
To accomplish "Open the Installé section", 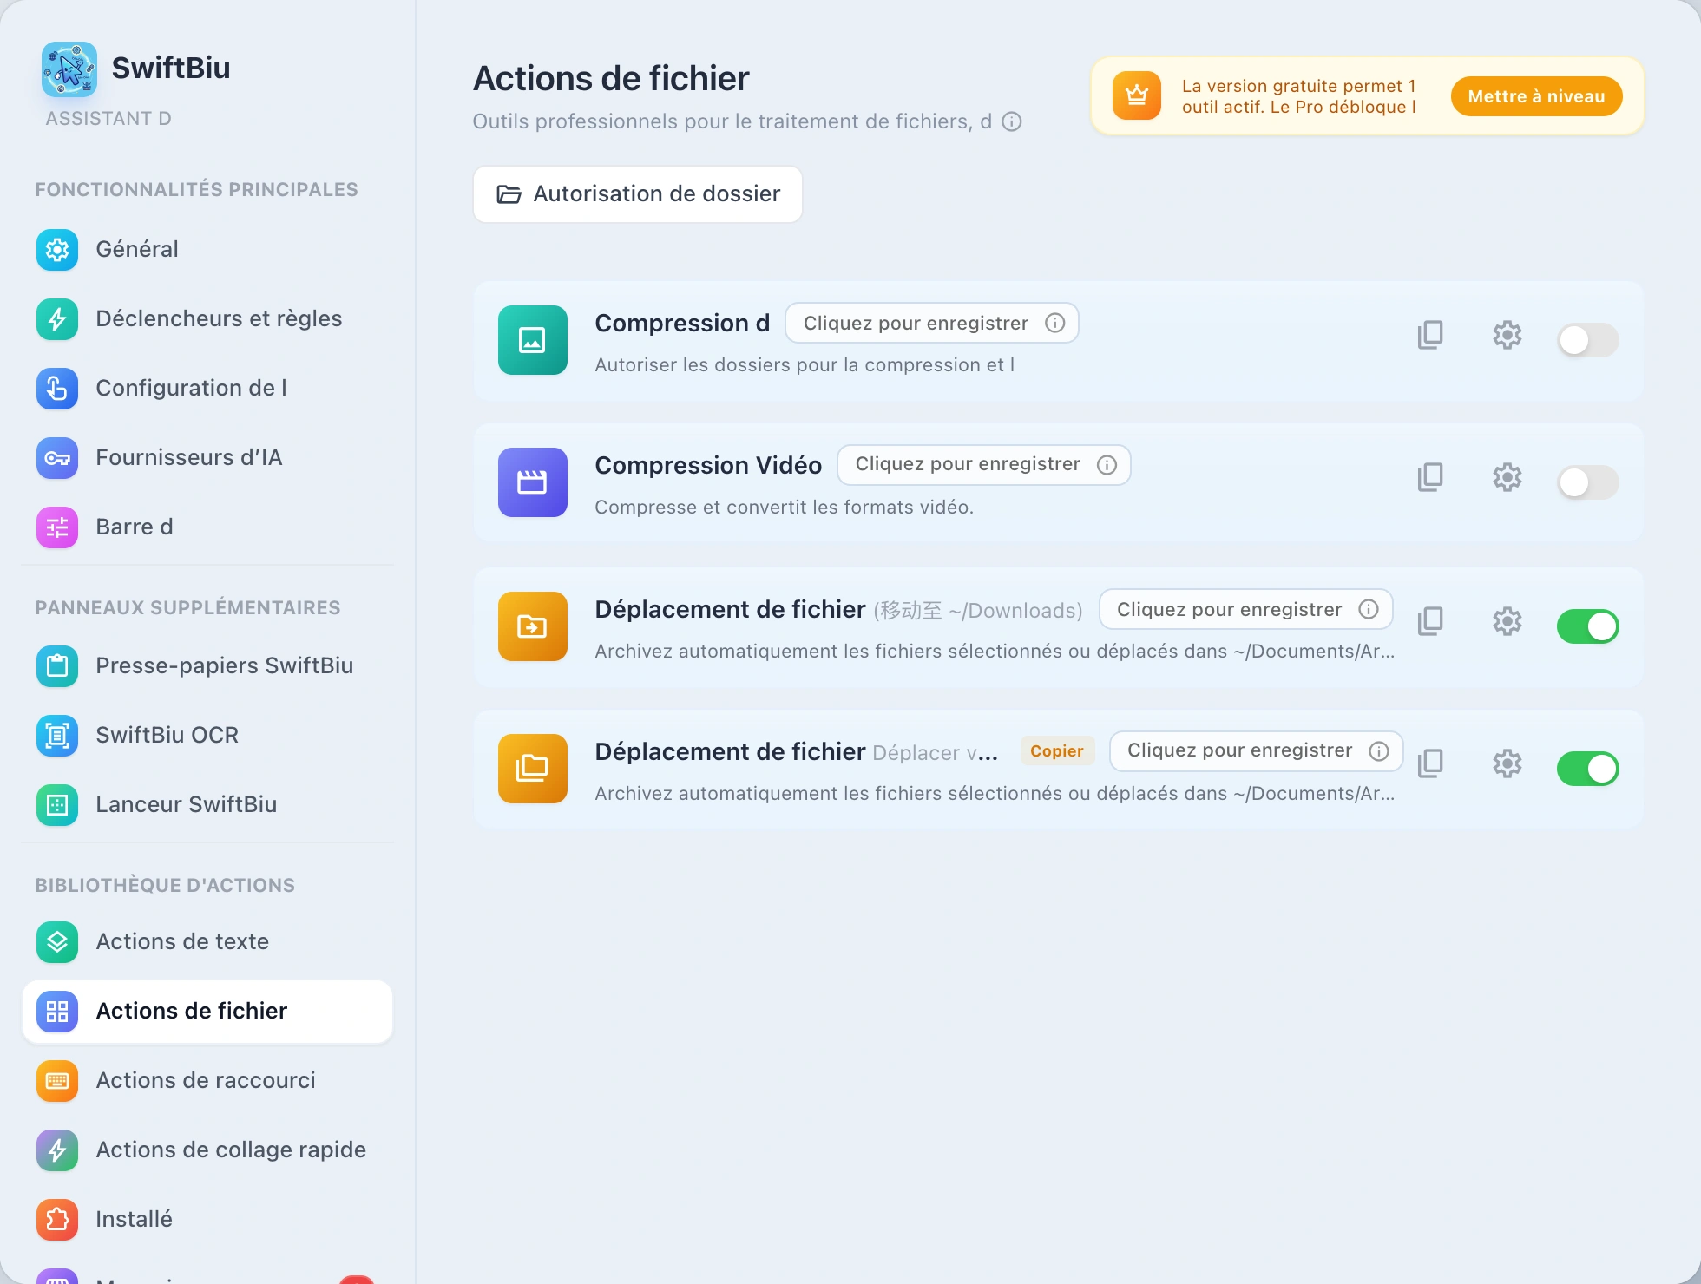I will 207,1220.
